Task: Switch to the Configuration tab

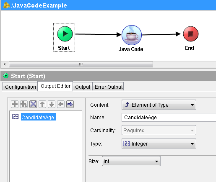Action: (x=20, y=87)
